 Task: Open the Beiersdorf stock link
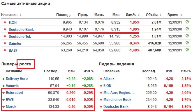pyautogui.click(x=15, y=93)
